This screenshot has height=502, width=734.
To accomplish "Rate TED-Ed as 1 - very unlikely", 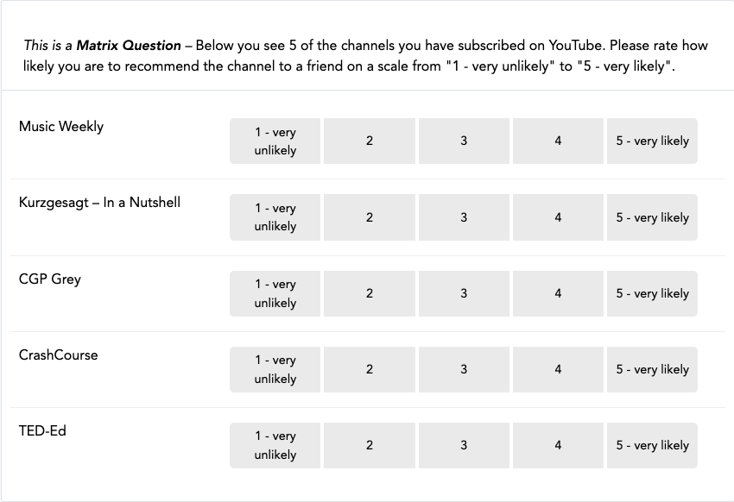I will click(x=275, y=445).
